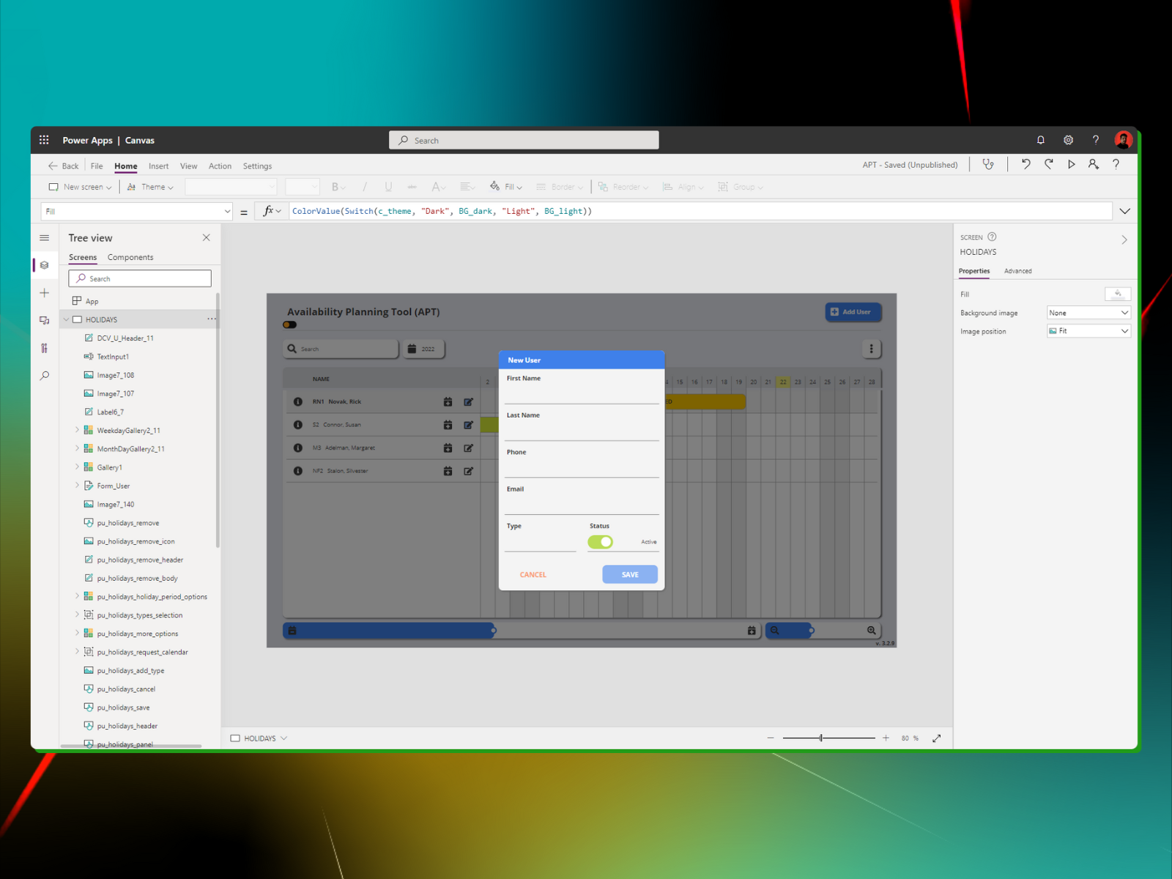The width and height of the screenshot is (1172, 879).
Task: Switch to the Components tab
Action: [x=130, y=257]
